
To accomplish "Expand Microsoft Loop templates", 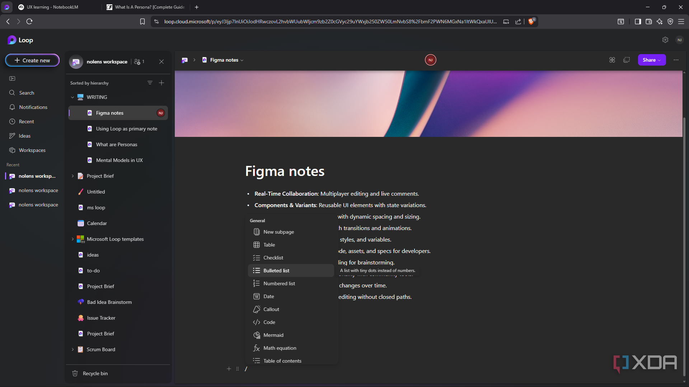I will (x=72, y=239).
